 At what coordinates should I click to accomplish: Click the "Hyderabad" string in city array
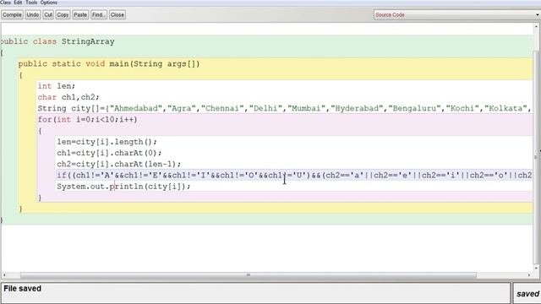[x=357, y=108]
